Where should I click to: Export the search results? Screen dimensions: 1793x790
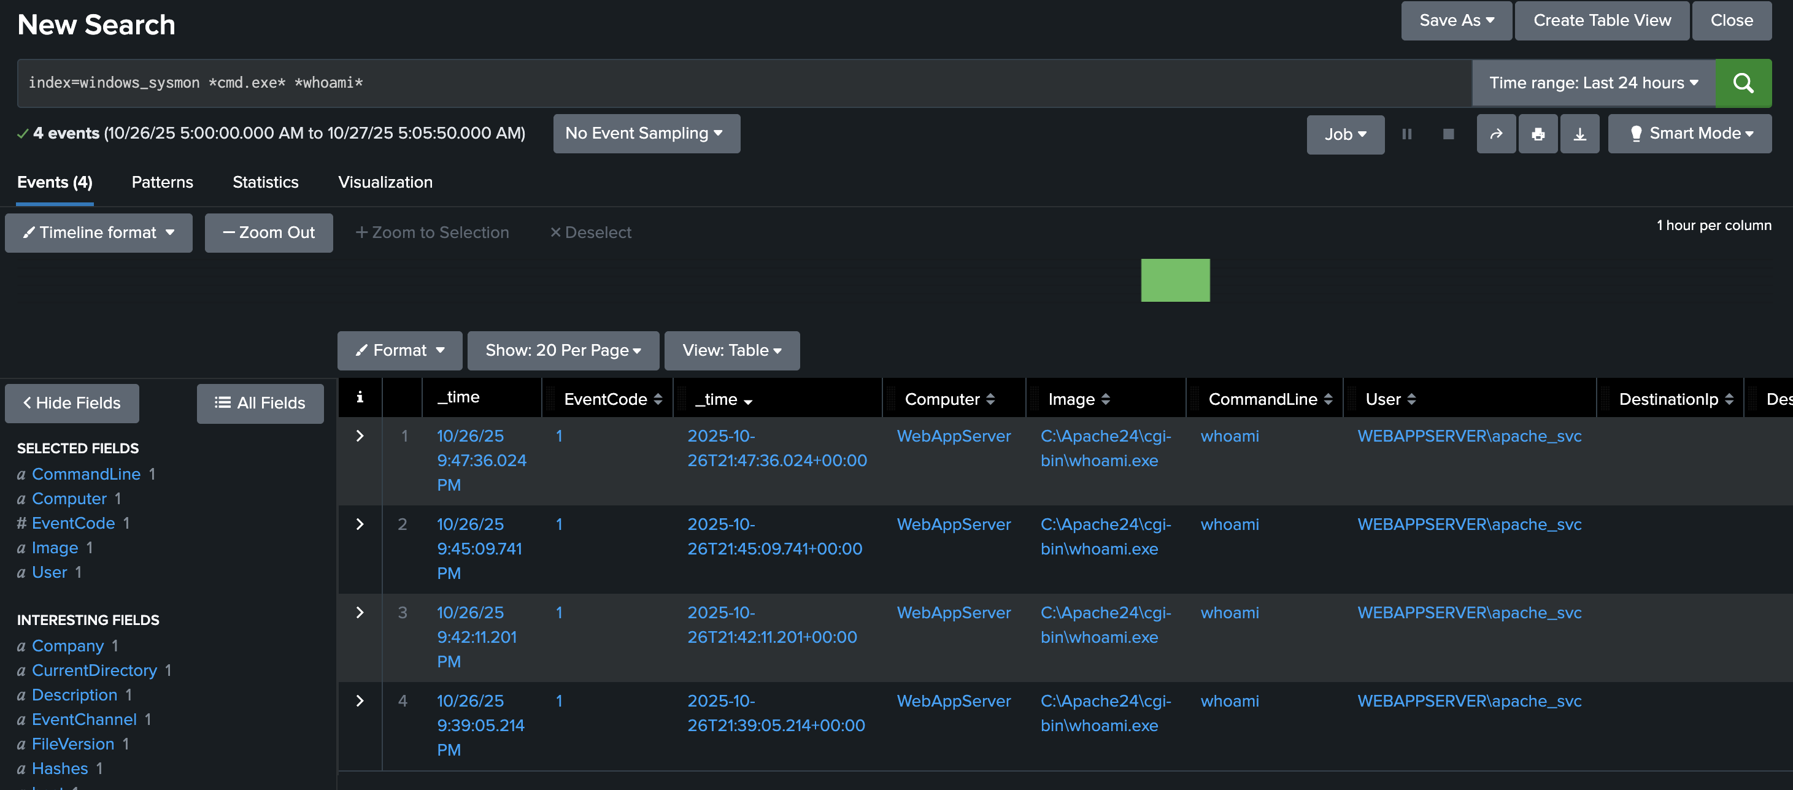[x=1579, y=134]
